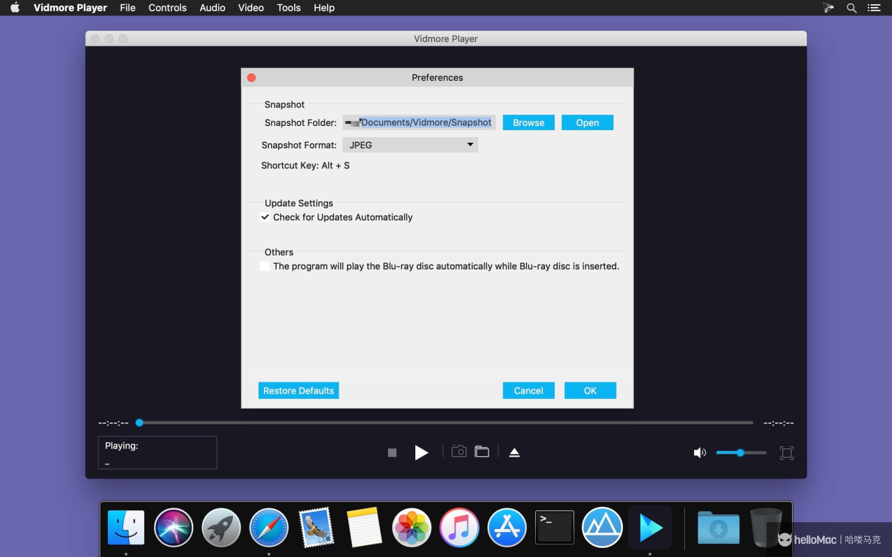Image resolution: width=892 pixels, height=557 pixels.
Task: Click the Playing status box
Action: (x=157, y=453)
